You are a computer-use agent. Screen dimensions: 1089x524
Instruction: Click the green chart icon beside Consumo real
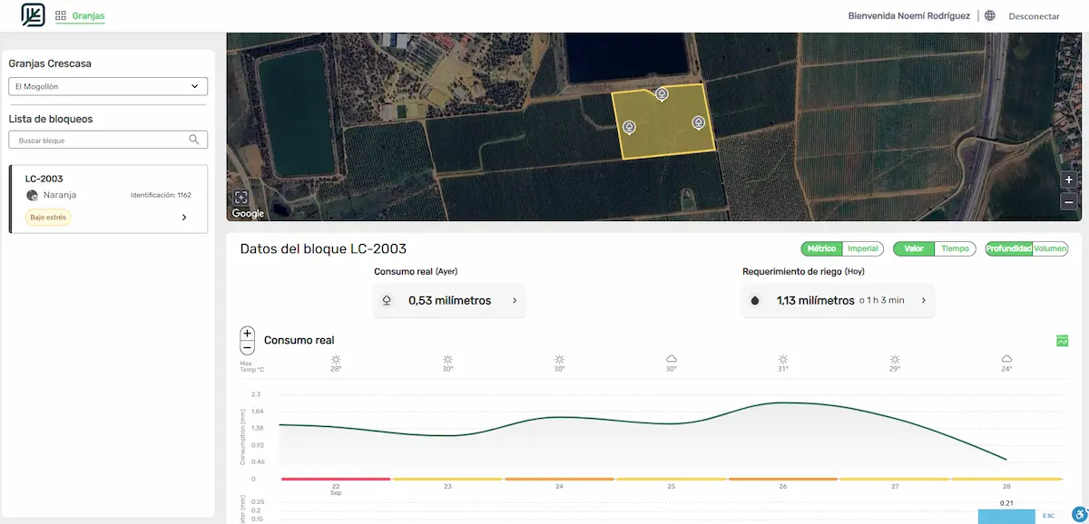1062,341
